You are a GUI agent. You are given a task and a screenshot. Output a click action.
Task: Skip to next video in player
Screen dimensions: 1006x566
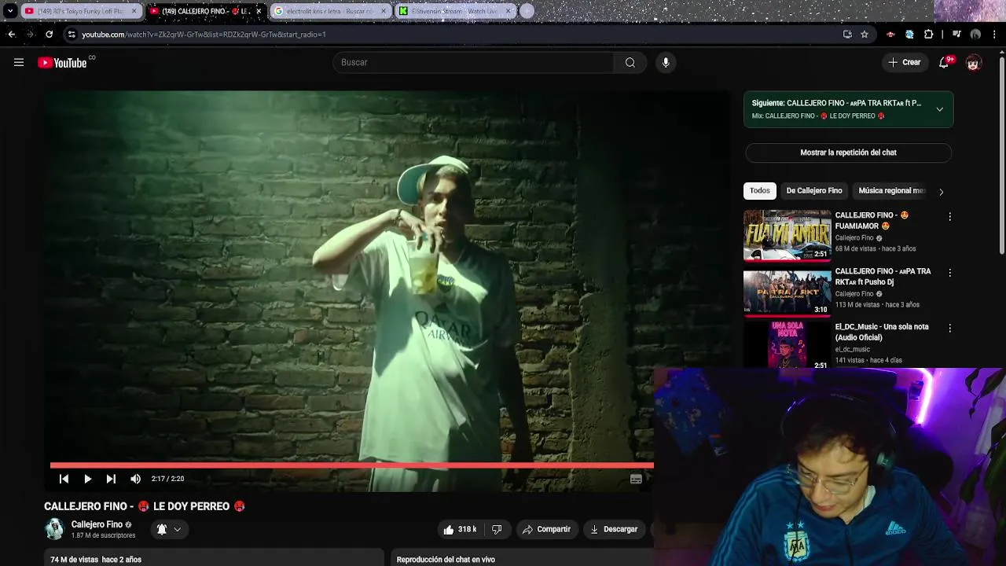(x=111, y=479)
